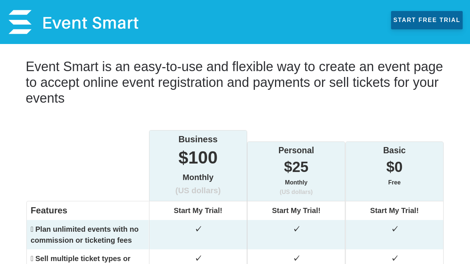Click the $0 Basic price
The width and height of the screenshot is (470, 264).
394,167
